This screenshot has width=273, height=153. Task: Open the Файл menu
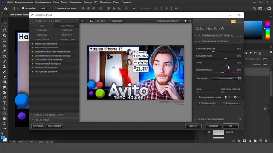point(10,3)
